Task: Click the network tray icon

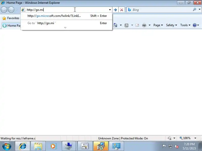Action: coord(170,146)
